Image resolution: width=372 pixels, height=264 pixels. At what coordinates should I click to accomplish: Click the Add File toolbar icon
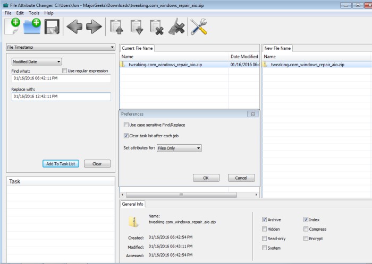click(x=12, y=27)
